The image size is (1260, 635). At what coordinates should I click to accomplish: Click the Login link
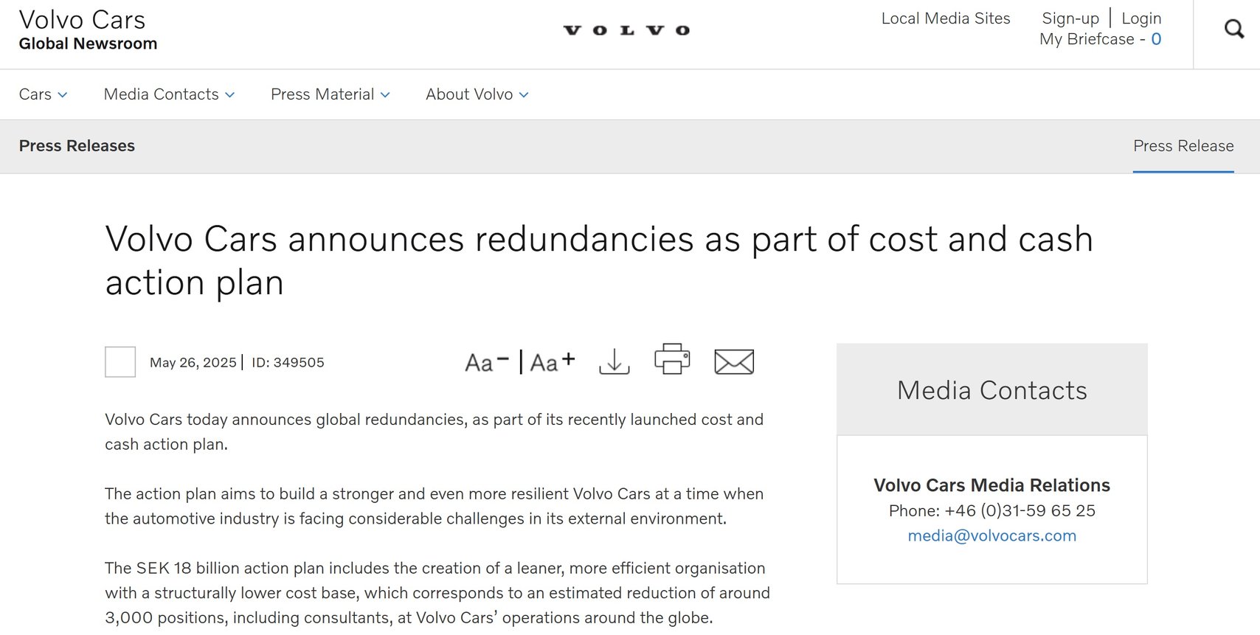point(1141,18)
